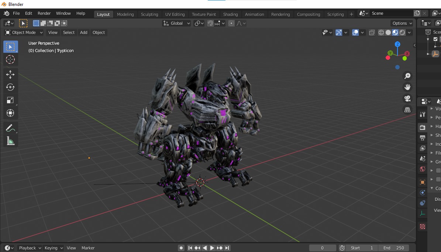Click the new scene duplicate icon
The height and width of the screenshot is (252, 441).
click(417, 13)
